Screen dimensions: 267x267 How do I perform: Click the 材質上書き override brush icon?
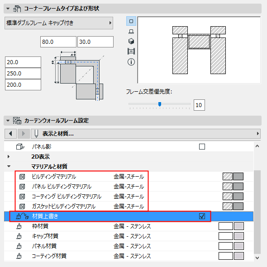[x=22, y=216]
